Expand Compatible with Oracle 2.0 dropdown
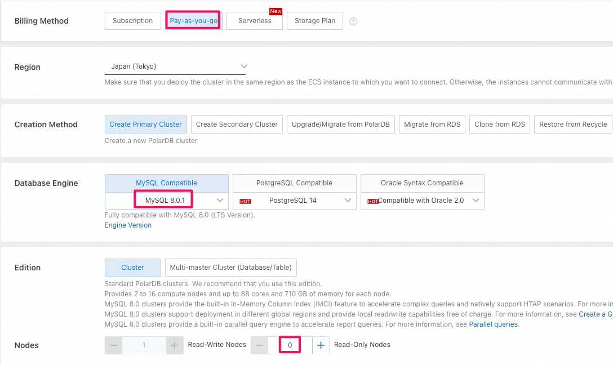Image resolution: width=613 pixels, height=365 pixels. 422,201
